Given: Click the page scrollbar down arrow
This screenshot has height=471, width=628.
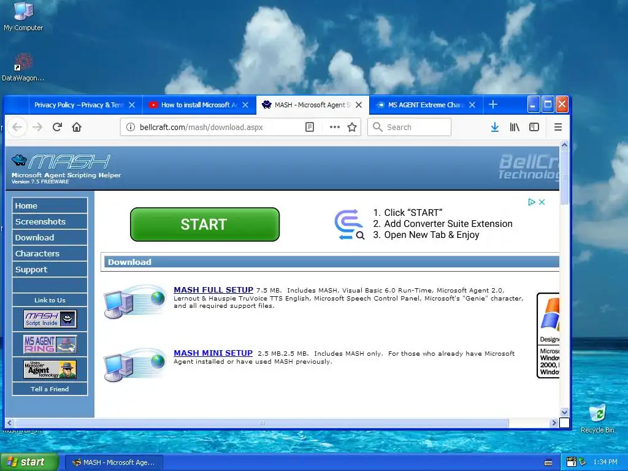Looking at the screenshot, I should pyautogui.click(x=564, y=412).
